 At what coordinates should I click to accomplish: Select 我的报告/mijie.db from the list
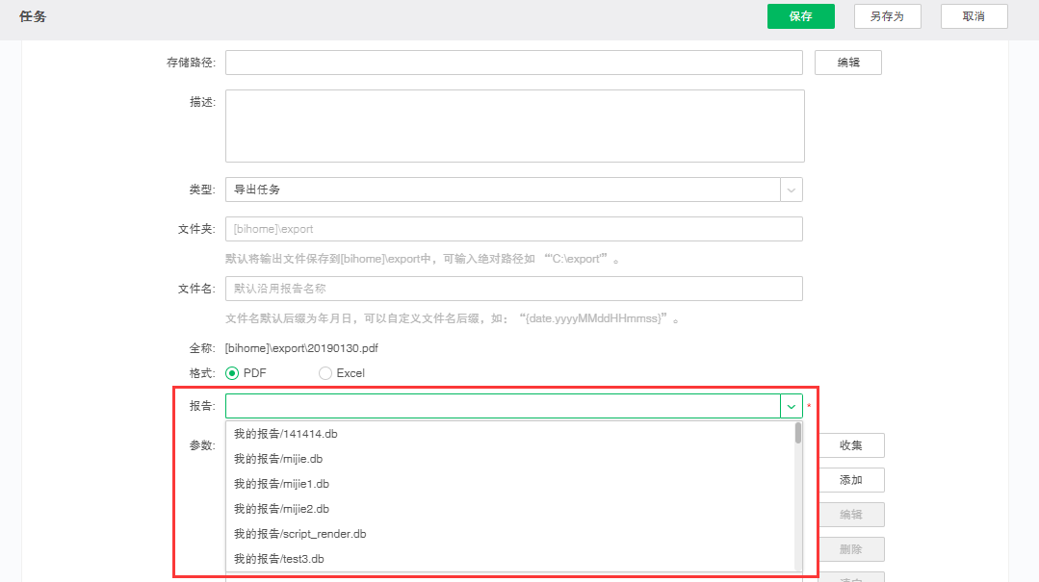pyautogui.click(x=278, y=459)
